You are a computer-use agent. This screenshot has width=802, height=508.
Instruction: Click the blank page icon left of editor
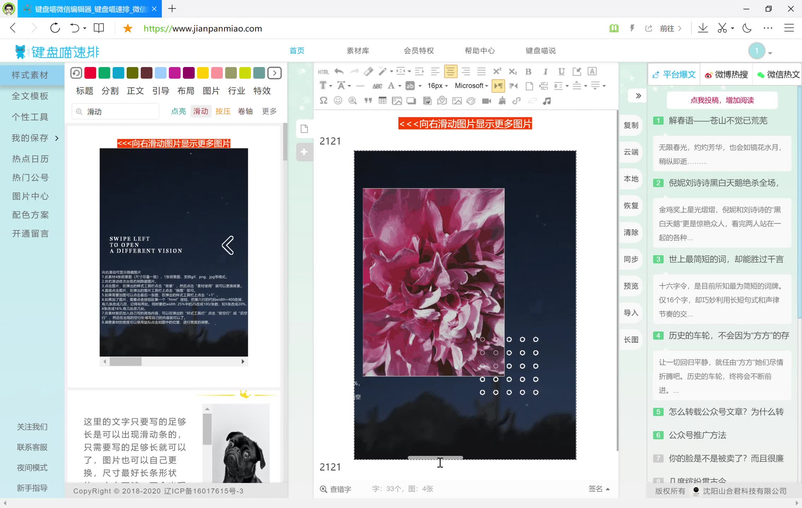pos(304,129)
